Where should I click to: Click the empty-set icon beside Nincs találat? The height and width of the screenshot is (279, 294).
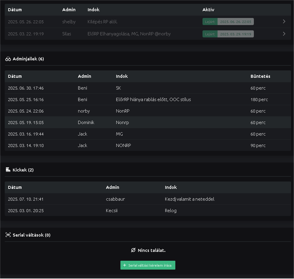pyautogui.click(x=133, y=250)
